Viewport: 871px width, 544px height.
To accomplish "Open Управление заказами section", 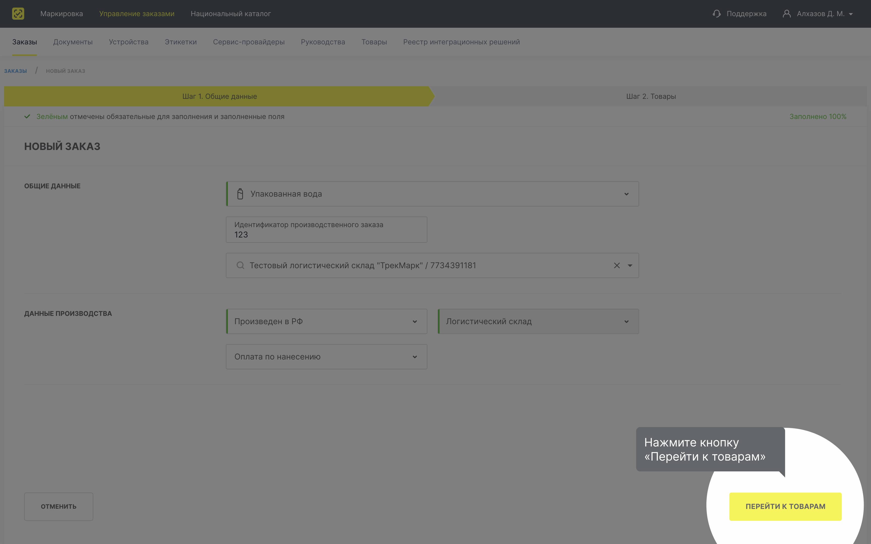I will pos(137,14).
